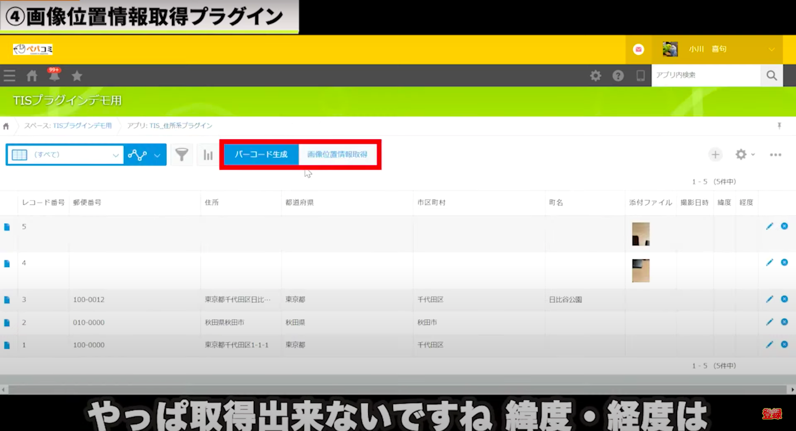Click the 住所 column header
The width and height of the screenshot is (796, 431).
pyautogui.click(x=212, y=203)
